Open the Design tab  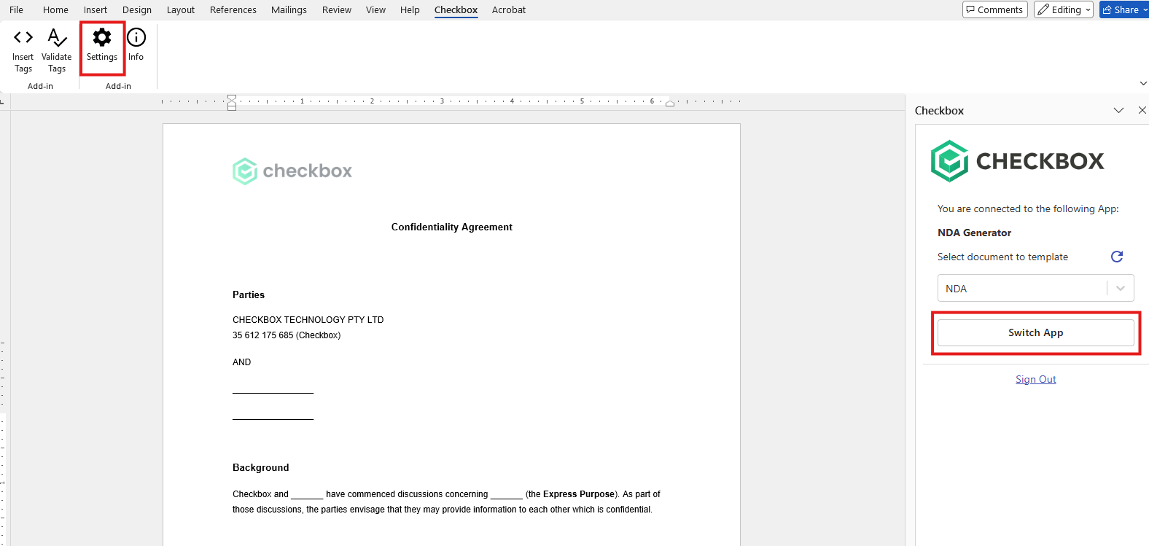(137, 9)
